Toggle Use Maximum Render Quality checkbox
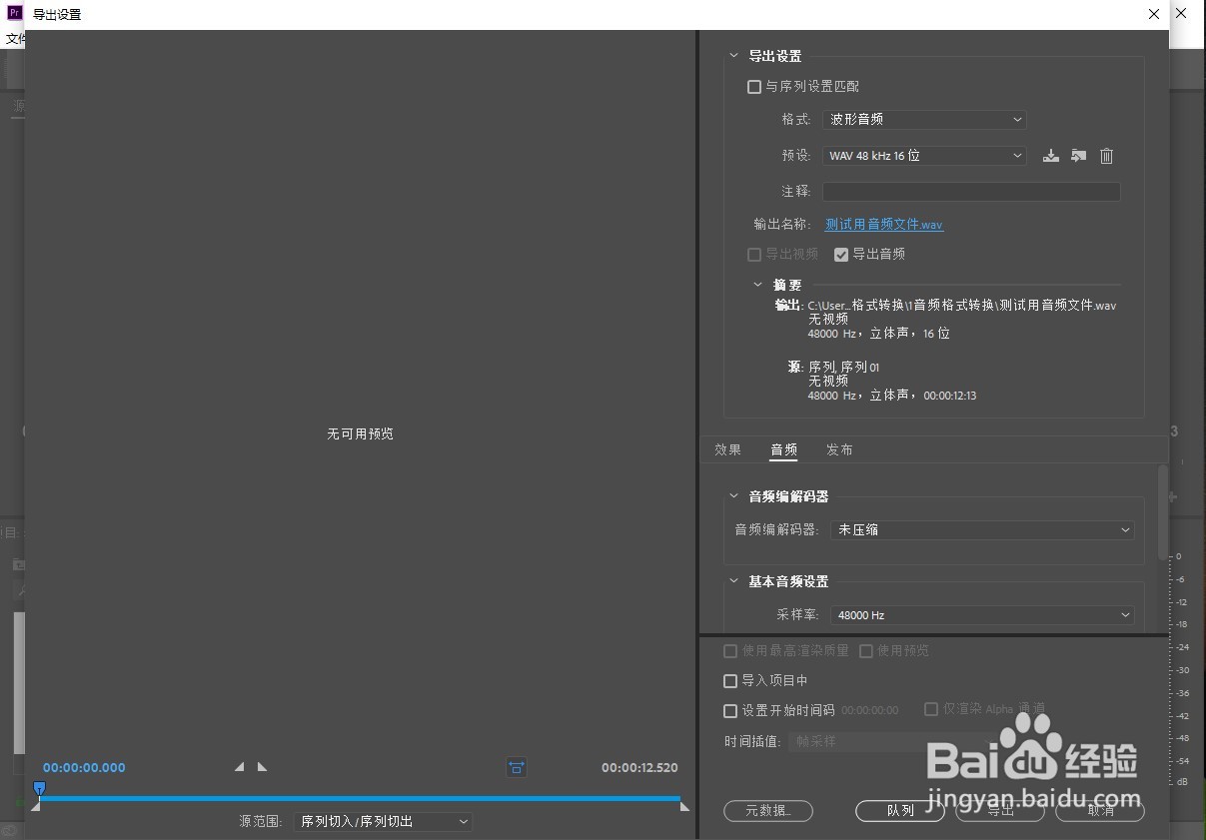Screen dimensions: 1206x840 point(730,651)
